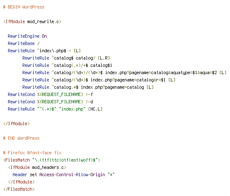Click the Access-Control-Allow-Origin header name

[x=72, y=175]
